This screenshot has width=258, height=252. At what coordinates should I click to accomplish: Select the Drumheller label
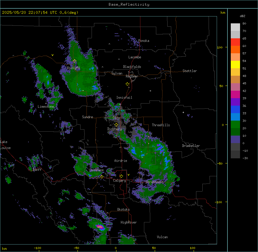(x=191, y=146)
